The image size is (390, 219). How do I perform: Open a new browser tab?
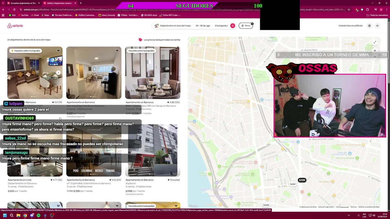(80, 3)
